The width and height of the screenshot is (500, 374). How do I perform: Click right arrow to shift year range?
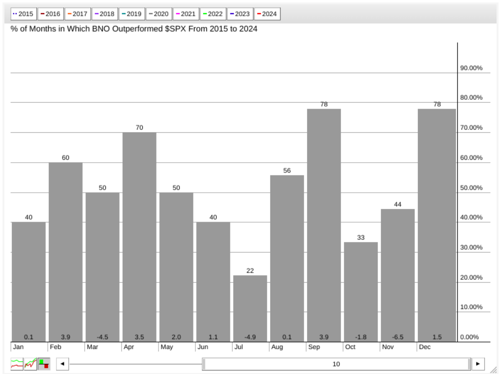[478, 364]
